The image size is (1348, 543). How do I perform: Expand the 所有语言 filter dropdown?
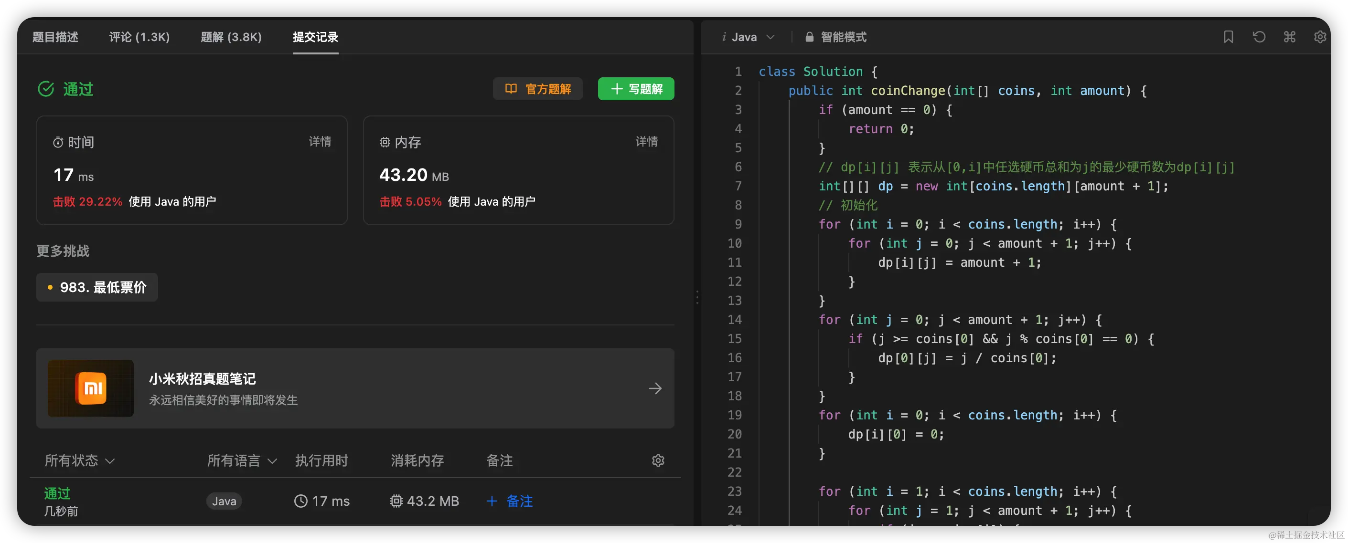pos(241,460)
